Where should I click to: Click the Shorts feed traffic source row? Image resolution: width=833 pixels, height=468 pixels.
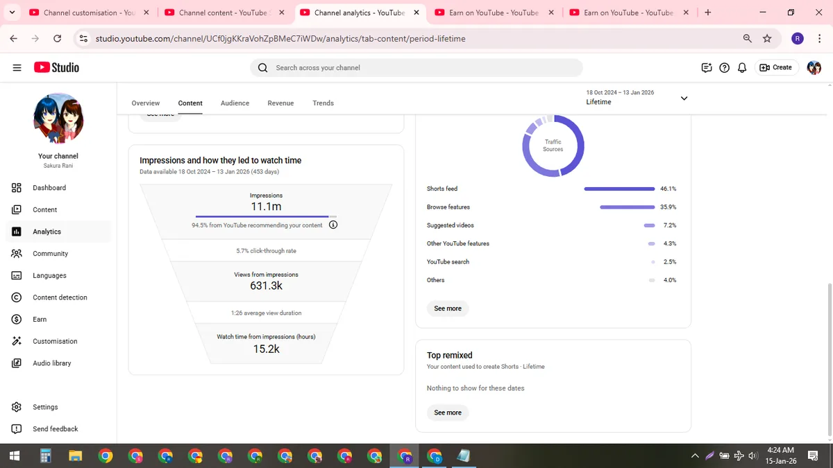pos(552,189)
